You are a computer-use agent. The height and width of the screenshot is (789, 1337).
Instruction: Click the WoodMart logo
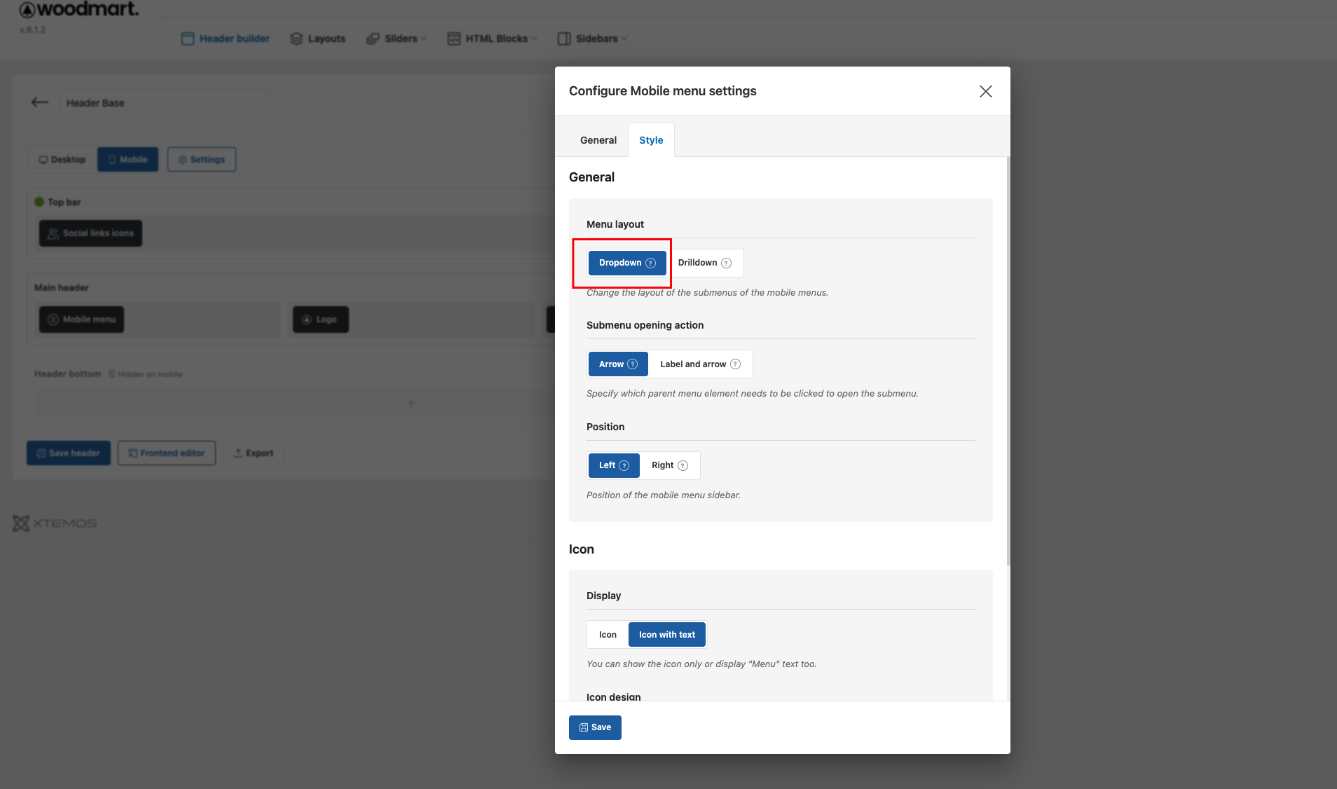(79, 9)
